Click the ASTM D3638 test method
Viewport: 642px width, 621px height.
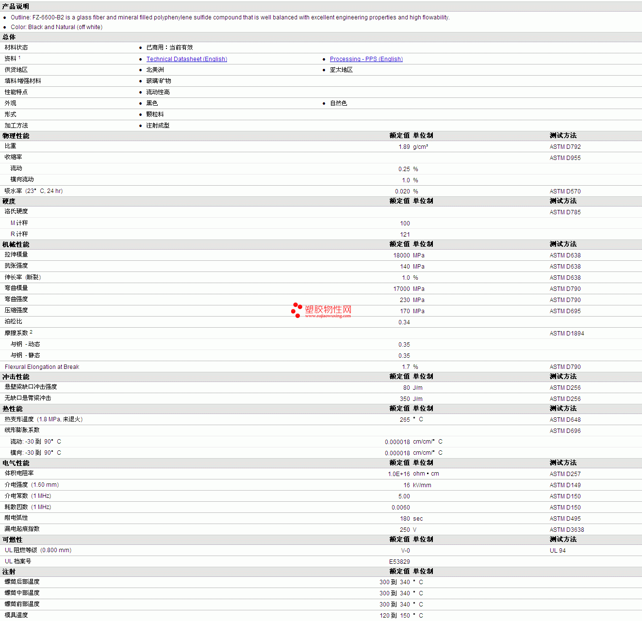tap(567, 530)
